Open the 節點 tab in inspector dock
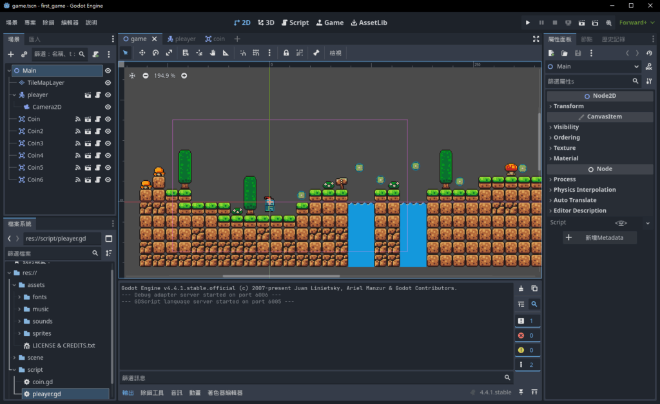This screenshot has height=404, width=660. pyautogui.click(x=587, y=39)
